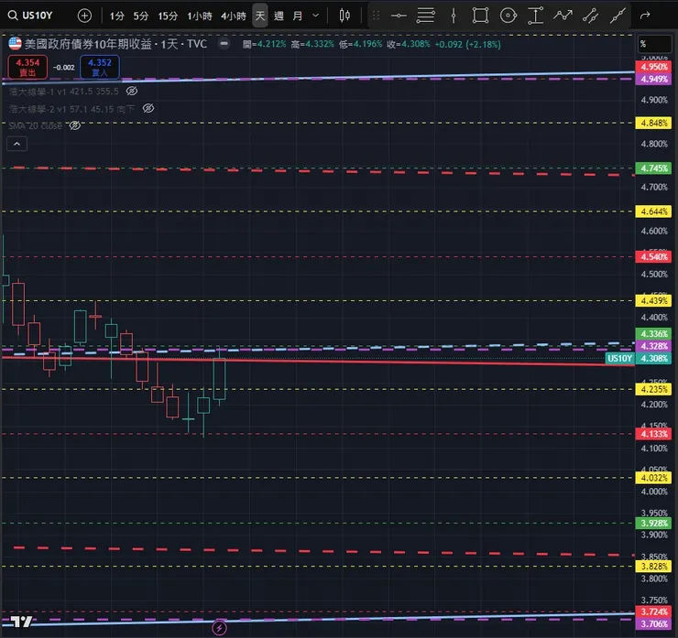The height and width of the screenshot is (638, 678).
Task: Switch to the 15分 timeframe
Action: coord(168,16)
